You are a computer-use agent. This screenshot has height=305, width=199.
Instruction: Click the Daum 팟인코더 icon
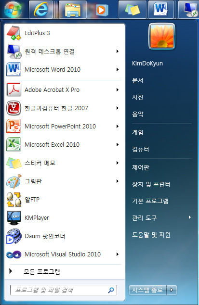point(13,236)
